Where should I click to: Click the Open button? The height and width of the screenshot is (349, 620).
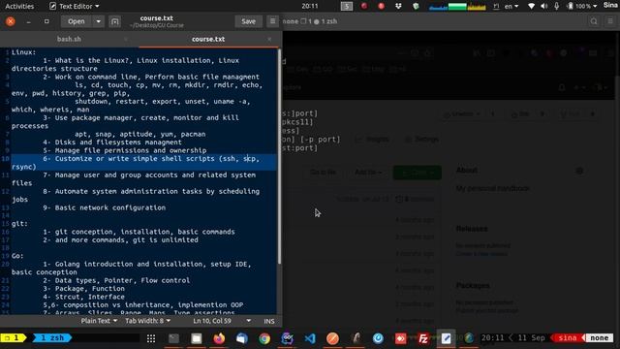(x=77, y=21)
